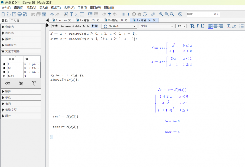
Task: Open debugger bug icon
Action: pos(139,14)
